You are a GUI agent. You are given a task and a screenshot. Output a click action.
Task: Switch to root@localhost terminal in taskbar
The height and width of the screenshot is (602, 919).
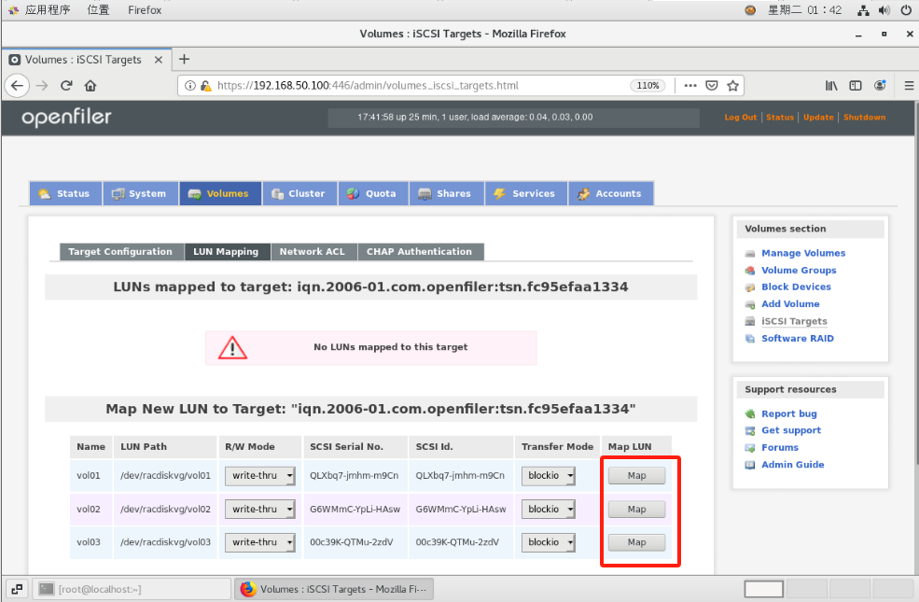pos(132,589)
